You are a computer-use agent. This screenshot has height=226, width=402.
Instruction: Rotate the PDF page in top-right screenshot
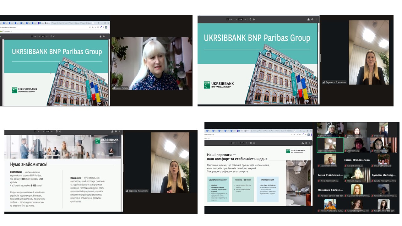pyautogui.click(x=254, y=19)
